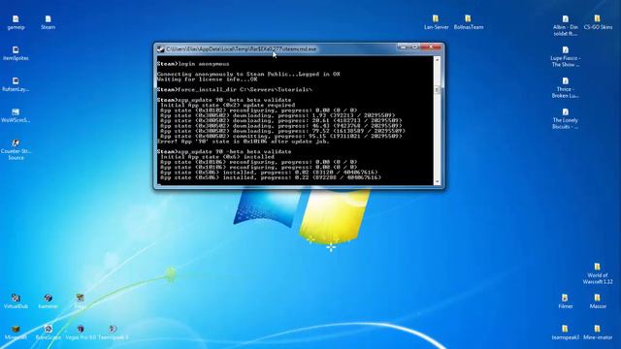Viewport: 621px width, 349px height.
Task: Select the BollnasTeam folder
Action: coord(468,22)
